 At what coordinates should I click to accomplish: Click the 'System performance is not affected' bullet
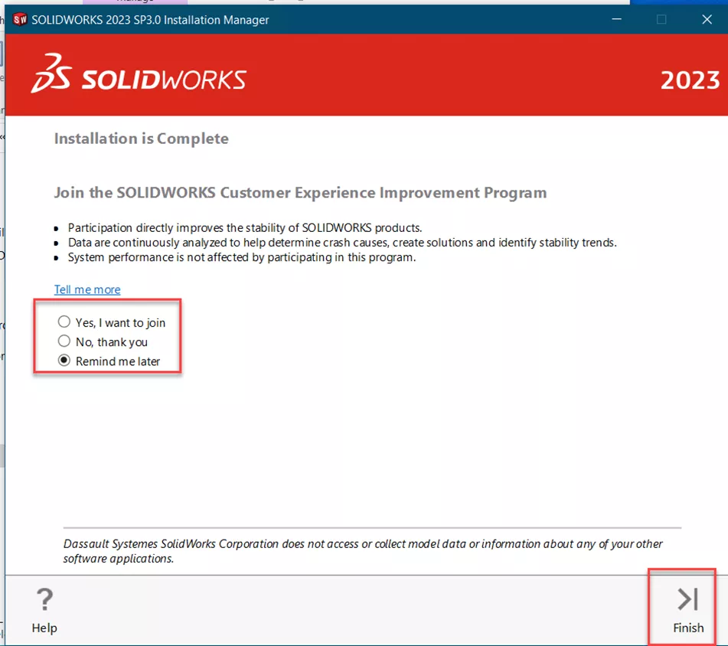click(241, 258)
